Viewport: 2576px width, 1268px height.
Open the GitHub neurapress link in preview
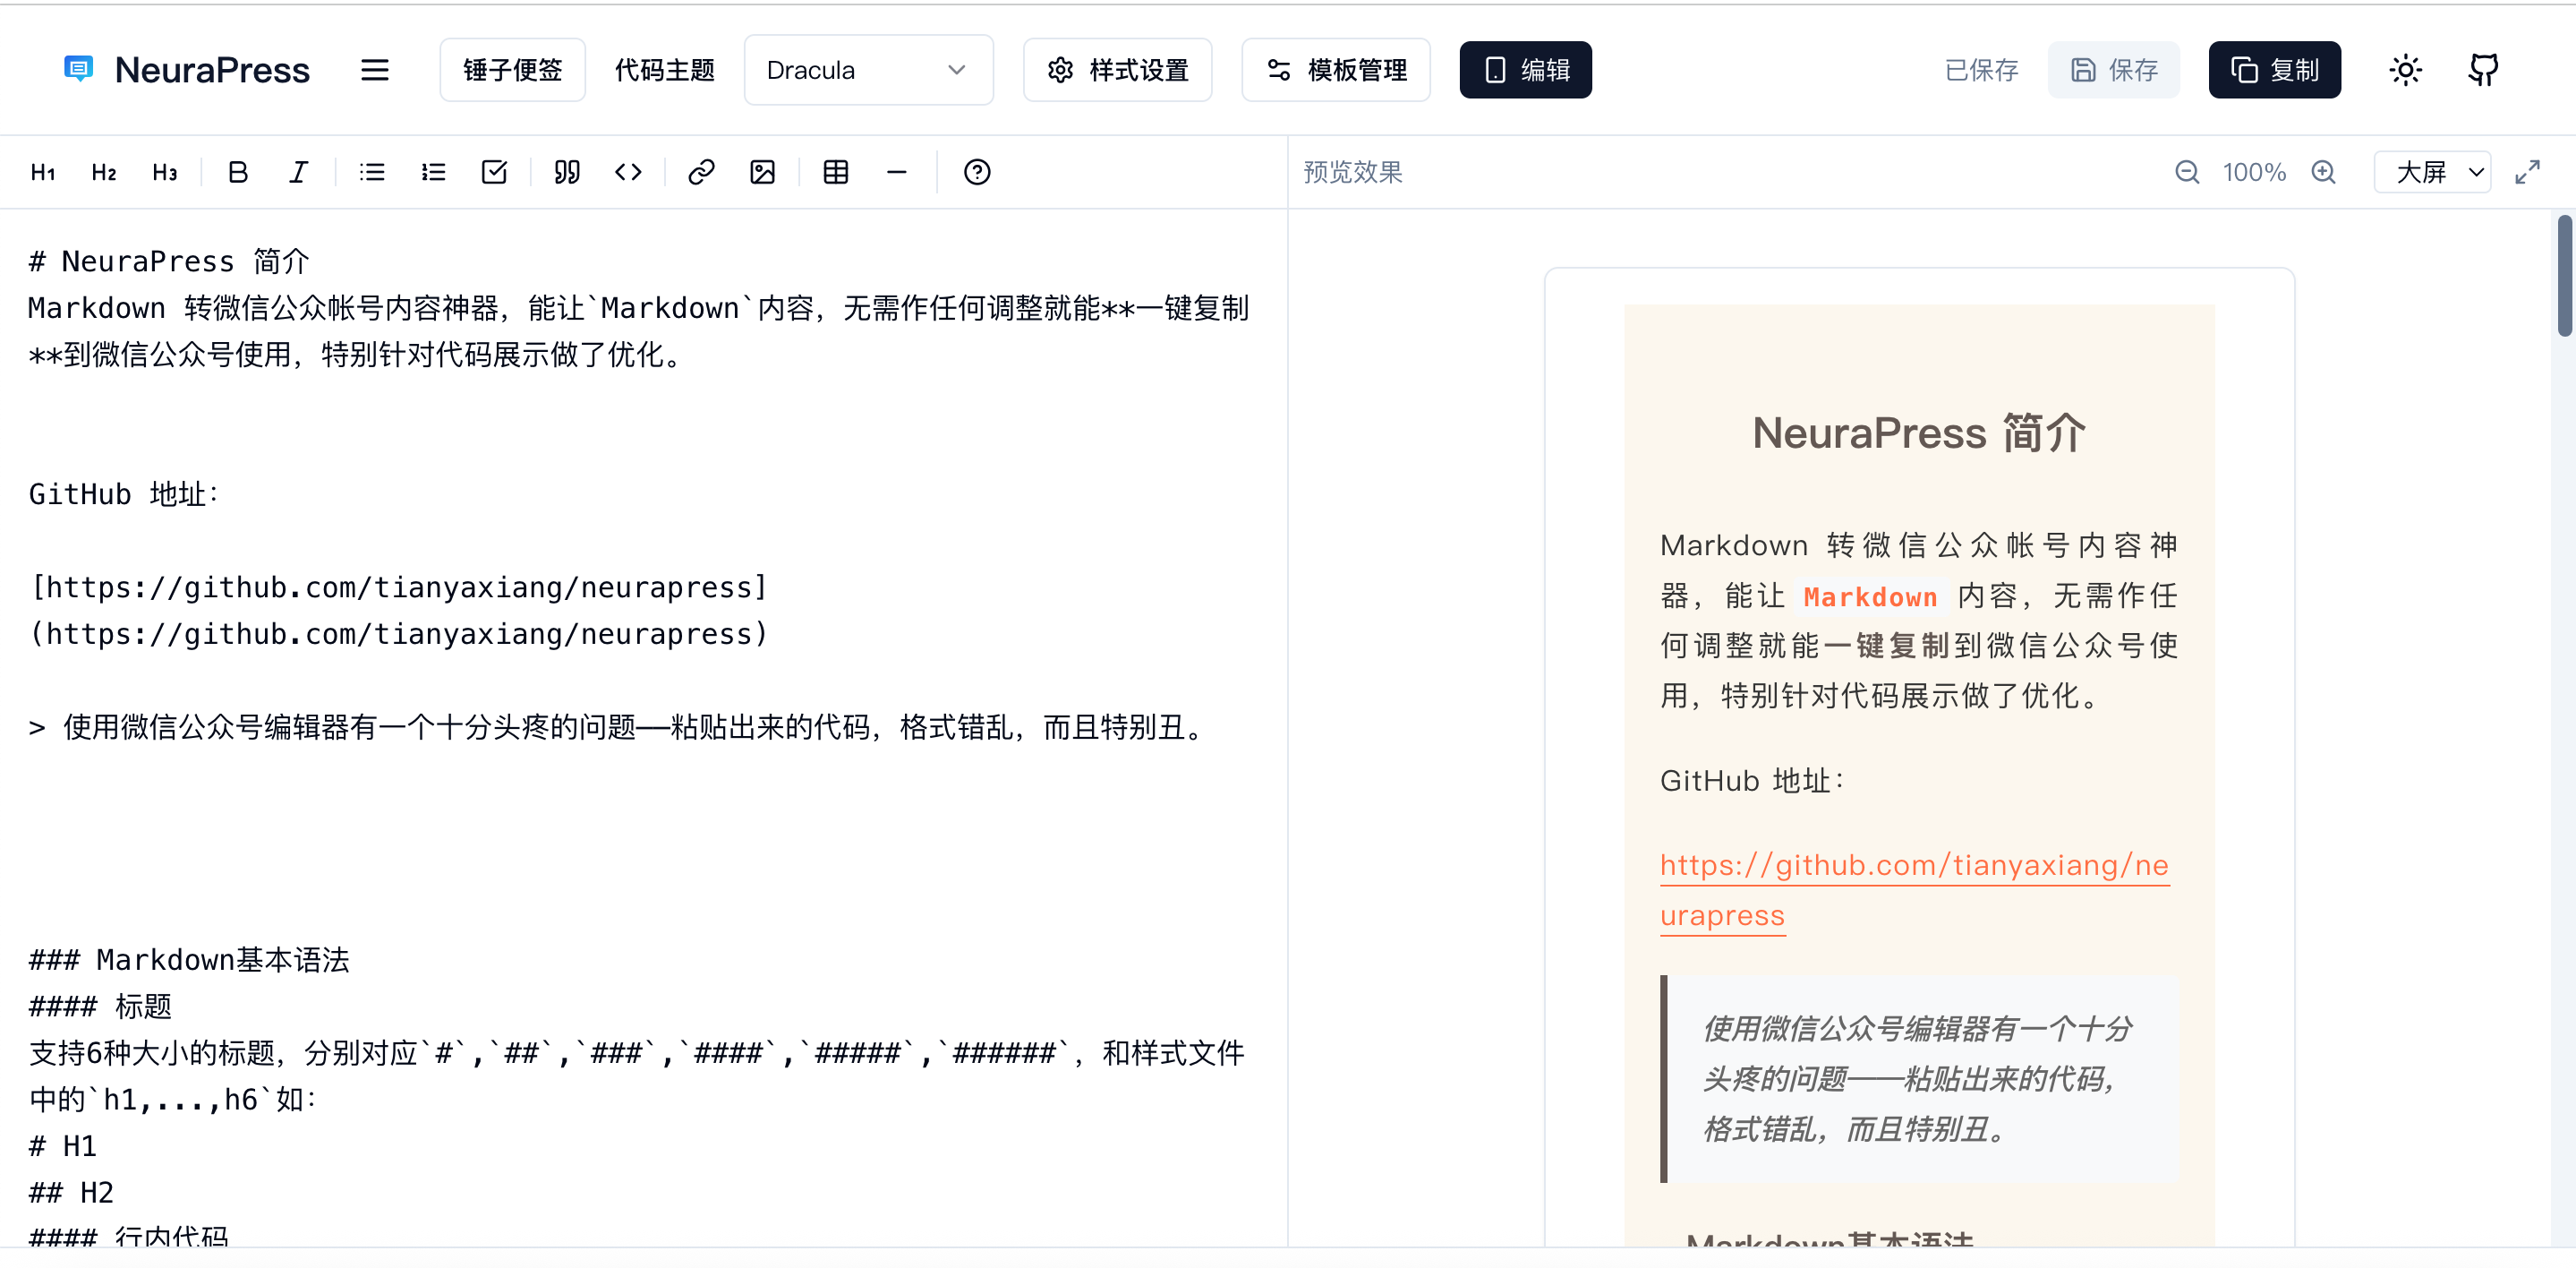pos(1913,866)
